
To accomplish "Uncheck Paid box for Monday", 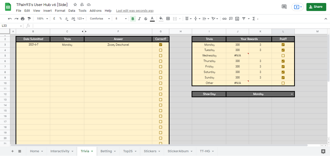I will click(283, 44).
